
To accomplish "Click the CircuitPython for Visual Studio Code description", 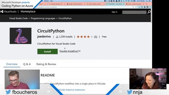I will point(56,44).
